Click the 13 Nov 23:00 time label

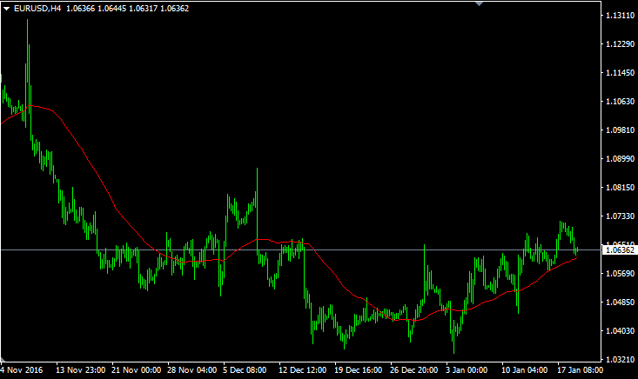click(x=81, y=370)
